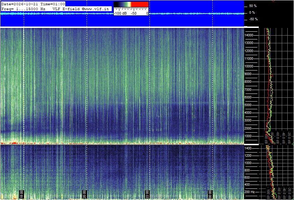This screenshot has width=294, height=200.
Task: Click the 600 label on lower axis
Action: [247, 178]
